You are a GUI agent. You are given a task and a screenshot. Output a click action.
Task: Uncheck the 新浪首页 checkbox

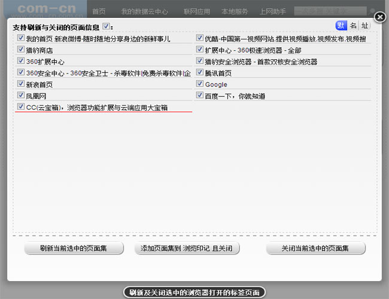click(21, 83)
